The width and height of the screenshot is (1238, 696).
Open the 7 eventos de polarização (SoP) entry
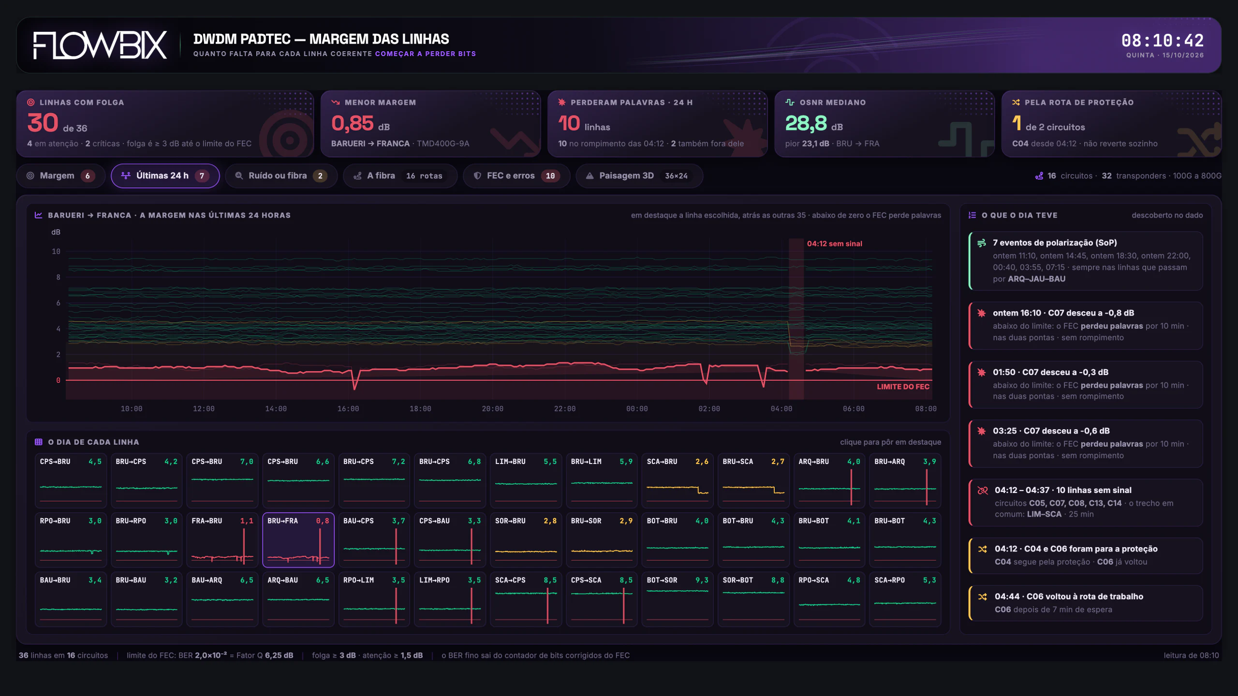pos(1086,261)
